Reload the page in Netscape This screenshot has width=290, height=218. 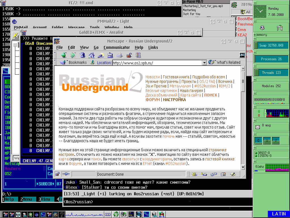[x=82, y=55]
